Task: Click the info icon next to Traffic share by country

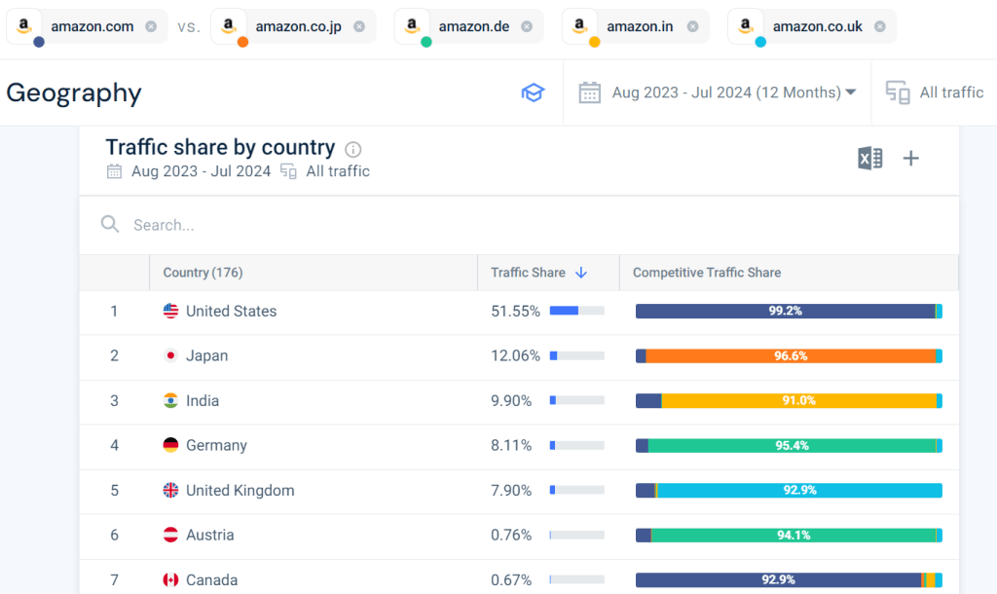Action: tap(352, 148)
